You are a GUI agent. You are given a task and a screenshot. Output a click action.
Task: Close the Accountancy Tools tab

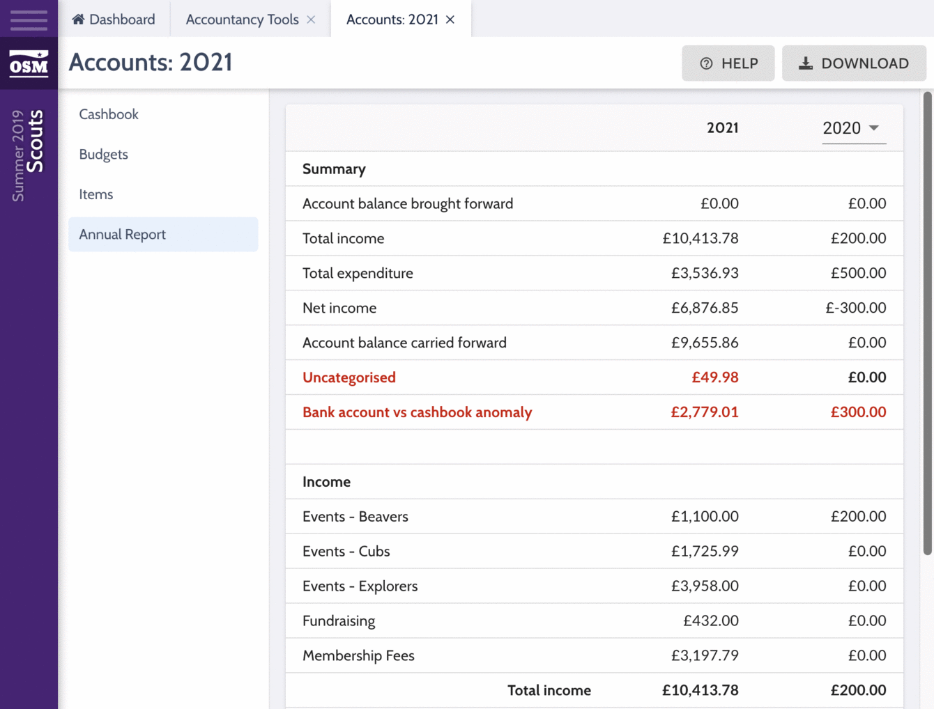[x=312, y=20]
